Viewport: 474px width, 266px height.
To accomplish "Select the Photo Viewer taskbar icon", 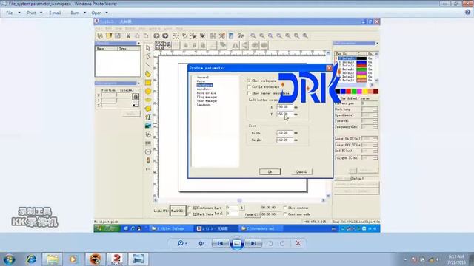I will (x=138, y=259).
